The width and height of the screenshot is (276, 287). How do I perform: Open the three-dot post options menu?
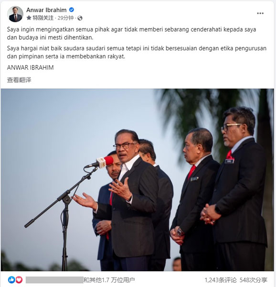[260, 13]
